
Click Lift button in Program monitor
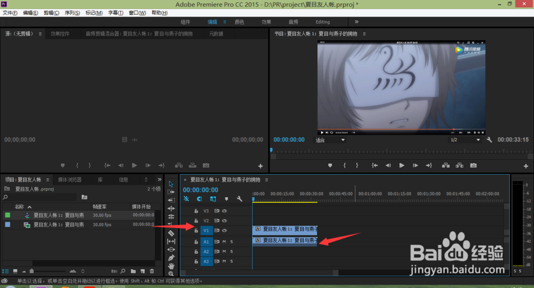click(x=445, y=165)
